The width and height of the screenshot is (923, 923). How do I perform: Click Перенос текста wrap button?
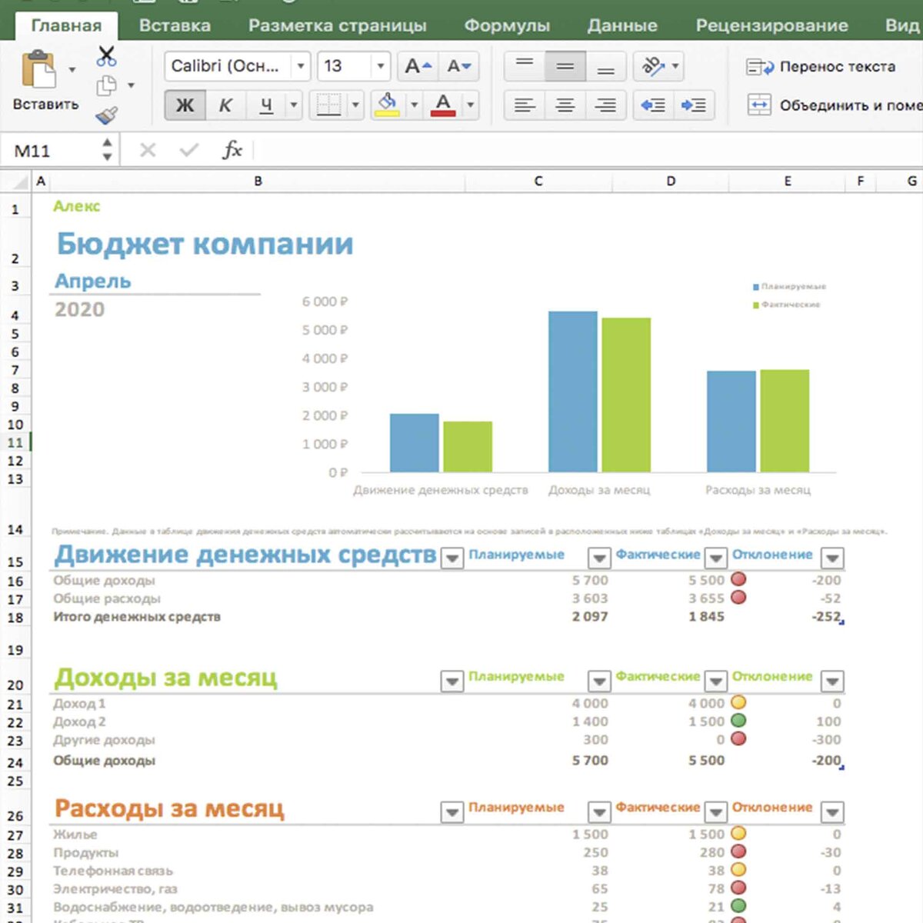click(x=821, y=67)
